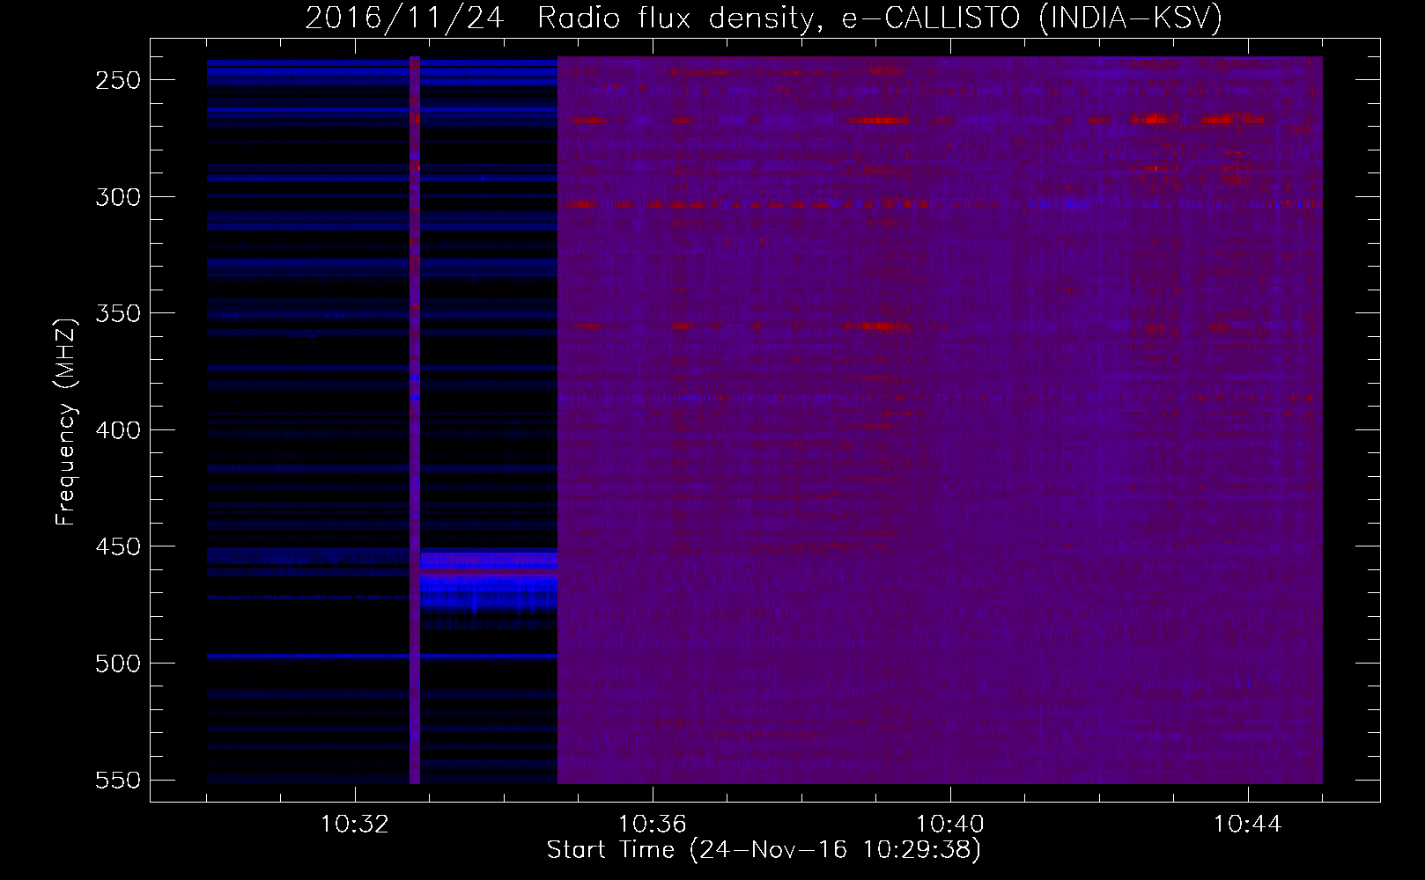Click the 250 frequency tick label
The height and width of the screenshot is (880, 1425).
click(x=117, y=80)
